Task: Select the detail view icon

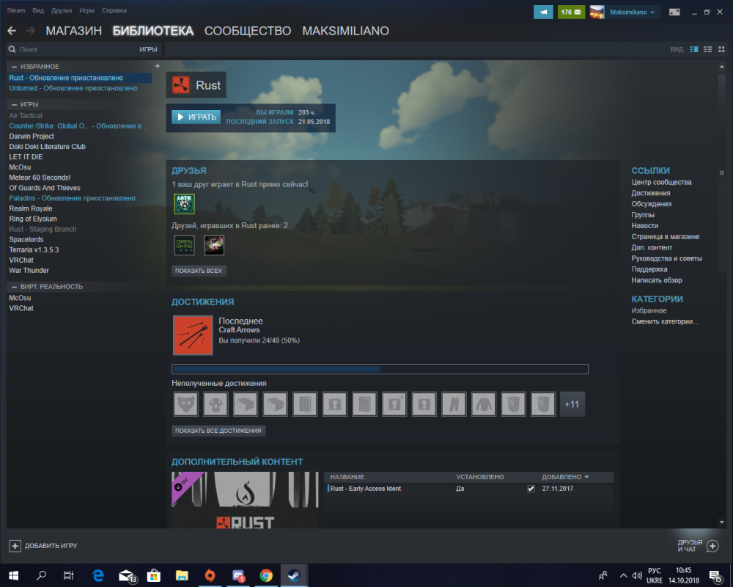Action: click(693, 49)
